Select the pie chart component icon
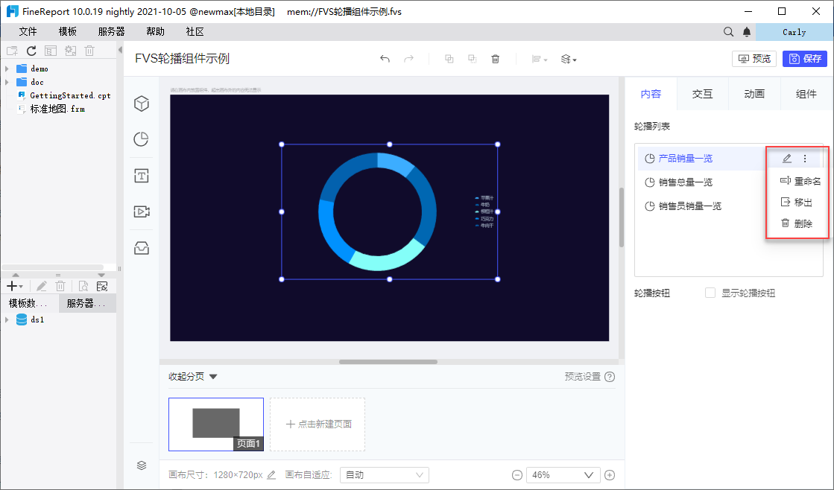The height and width of the screenshot is (490, 834). pyautogui.click(x=142, y=139)
